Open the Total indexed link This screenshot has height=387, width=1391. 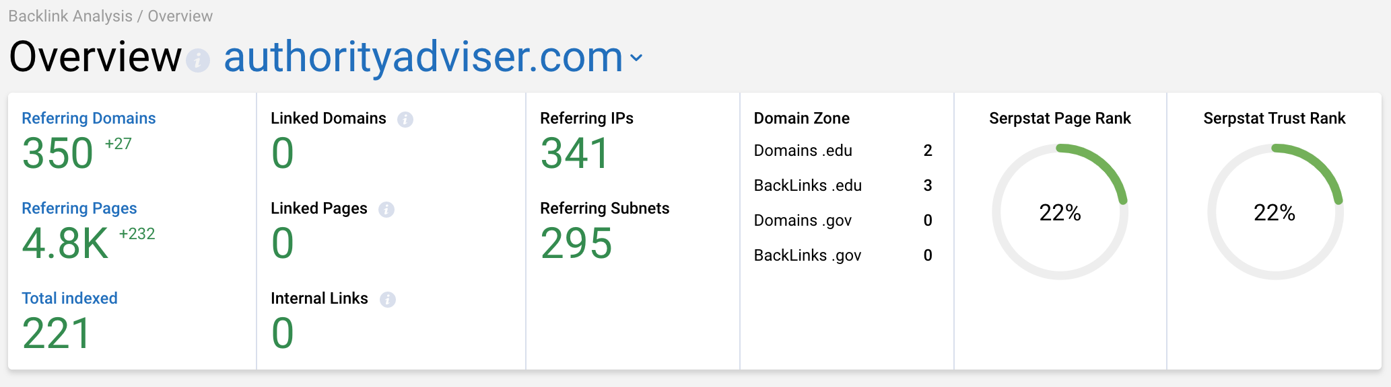(69, 298)
